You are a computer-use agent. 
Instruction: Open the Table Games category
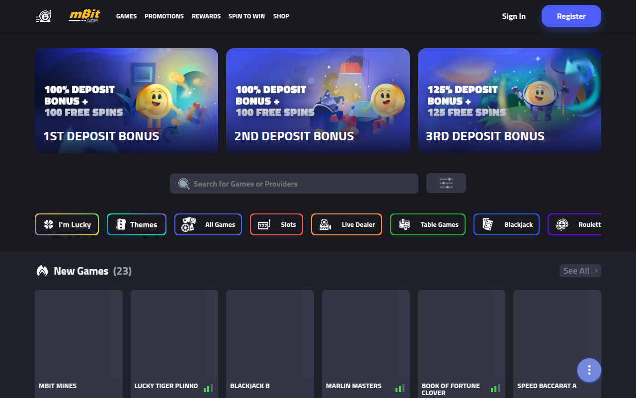(x=428, y=224)
